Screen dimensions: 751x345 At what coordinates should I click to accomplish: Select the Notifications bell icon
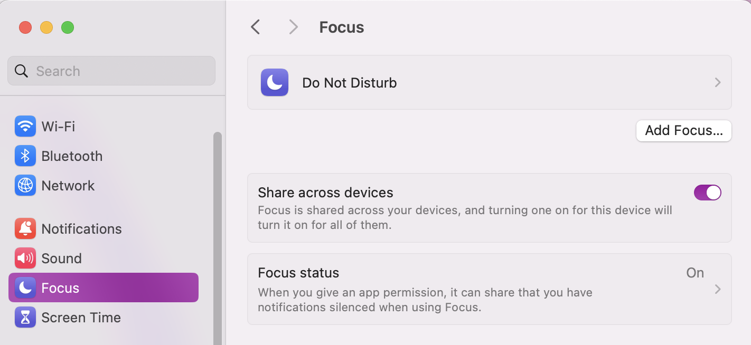point(25,228)
